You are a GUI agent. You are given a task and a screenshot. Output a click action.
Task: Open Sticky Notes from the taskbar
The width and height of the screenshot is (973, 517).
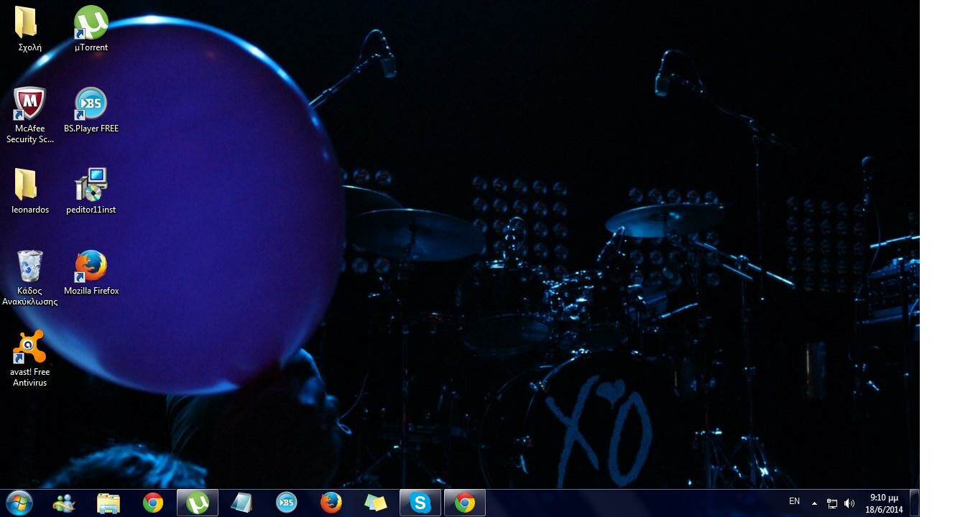tap(375, 503)
